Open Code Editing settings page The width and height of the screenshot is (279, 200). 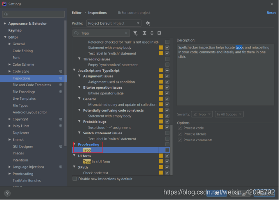click(x=23, y=51)
